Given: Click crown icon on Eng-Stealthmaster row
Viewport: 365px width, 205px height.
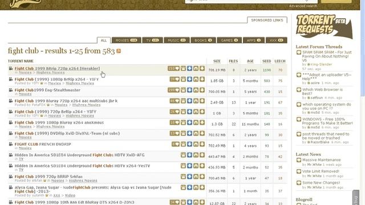Looking at the screenshot, I should pyautogui.click(x=184, y=90).
